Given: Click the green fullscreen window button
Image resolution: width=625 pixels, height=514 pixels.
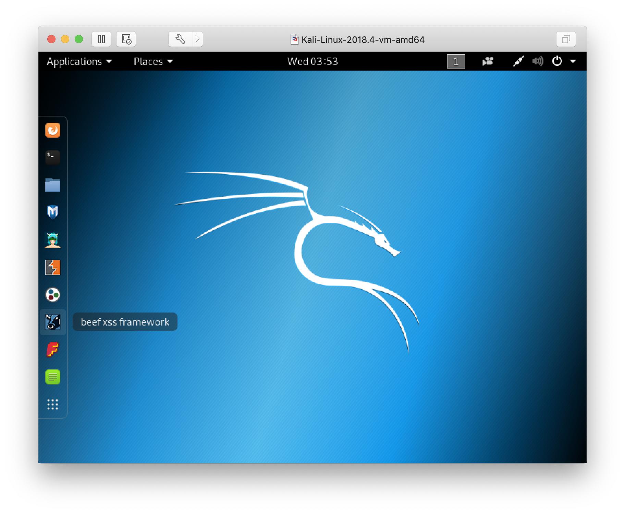Looking at the screenshot, I should click(79, 39).
